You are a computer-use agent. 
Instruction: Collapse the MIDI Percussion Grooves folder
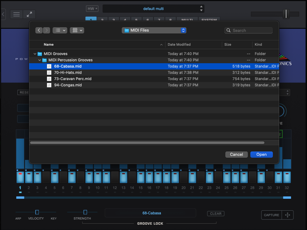pyautogui.click(x=39, y=60)
